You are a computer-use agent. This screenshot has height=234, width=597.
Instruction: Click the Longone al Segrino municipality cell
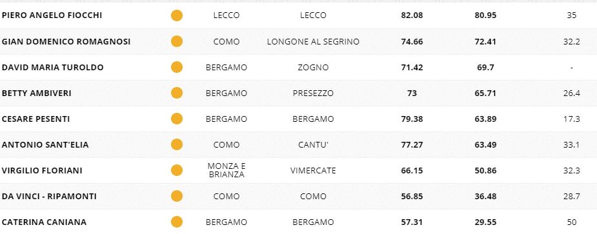(313, 41)
